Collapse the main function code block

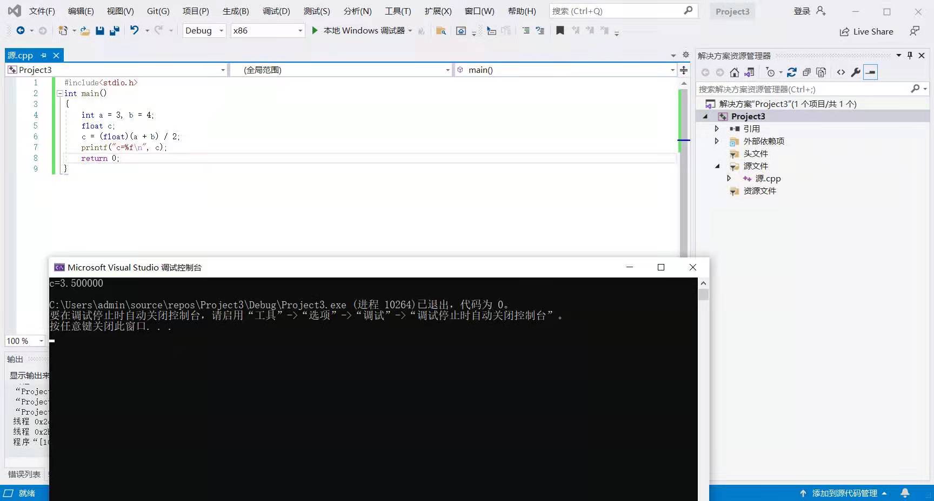click(60, 93)
